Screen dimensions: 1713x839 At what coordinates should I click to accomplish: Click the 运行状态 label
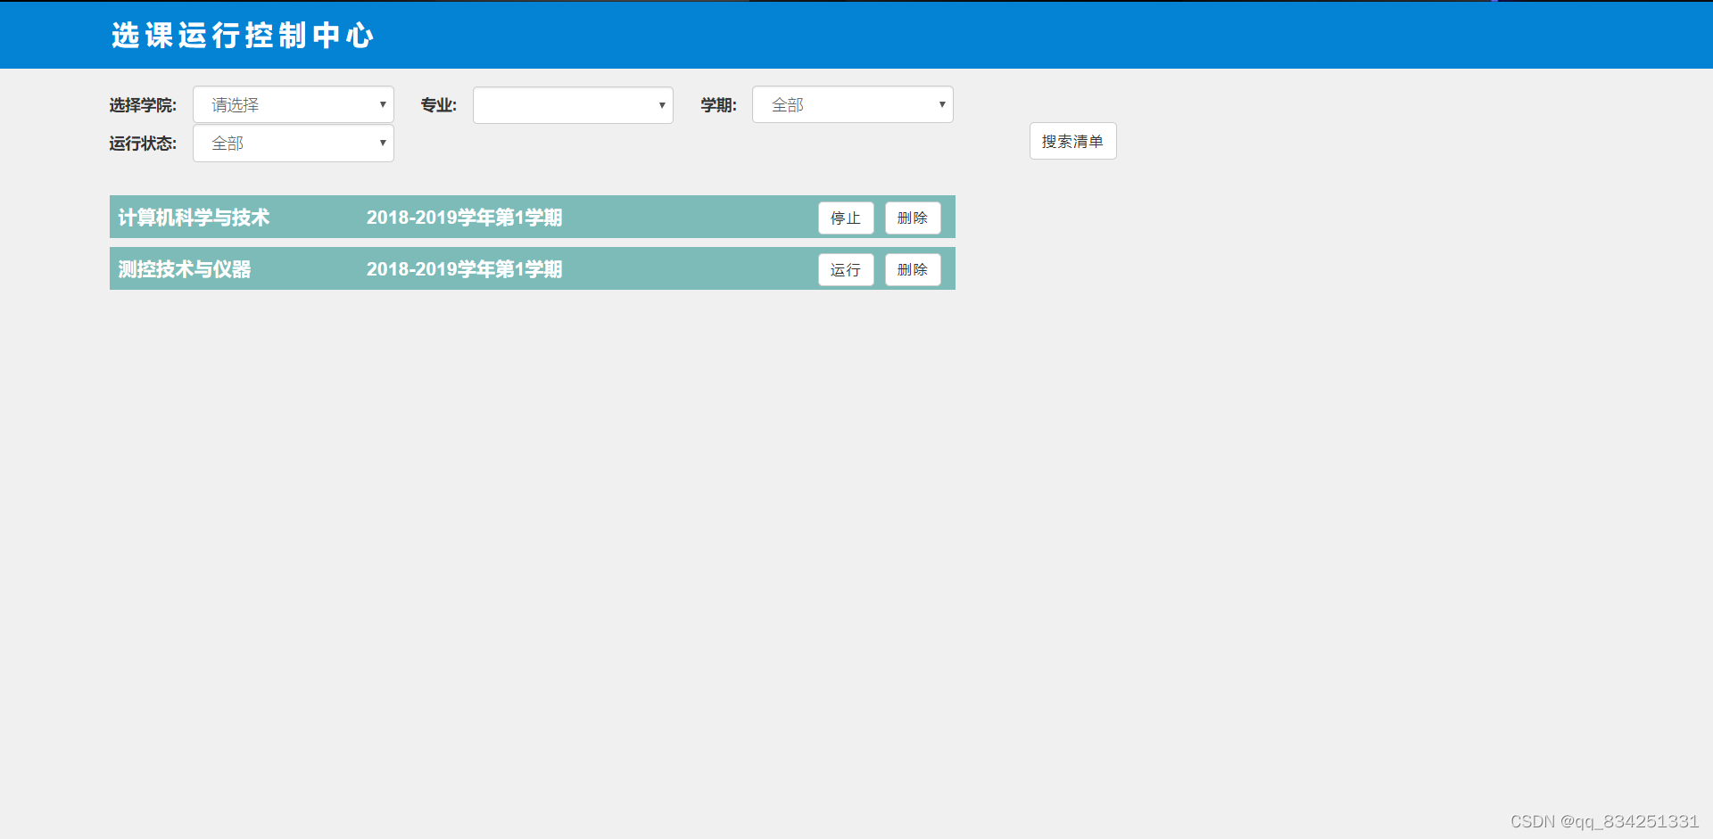pyautogui.click(x=143, y=144)
